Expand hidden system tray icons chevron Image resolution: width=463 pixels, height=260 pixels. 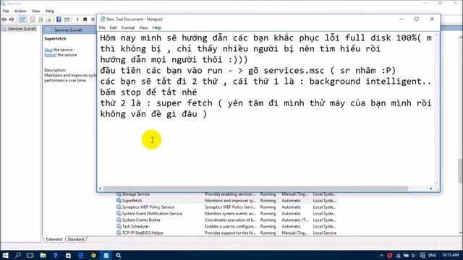[x=381, y=255]
